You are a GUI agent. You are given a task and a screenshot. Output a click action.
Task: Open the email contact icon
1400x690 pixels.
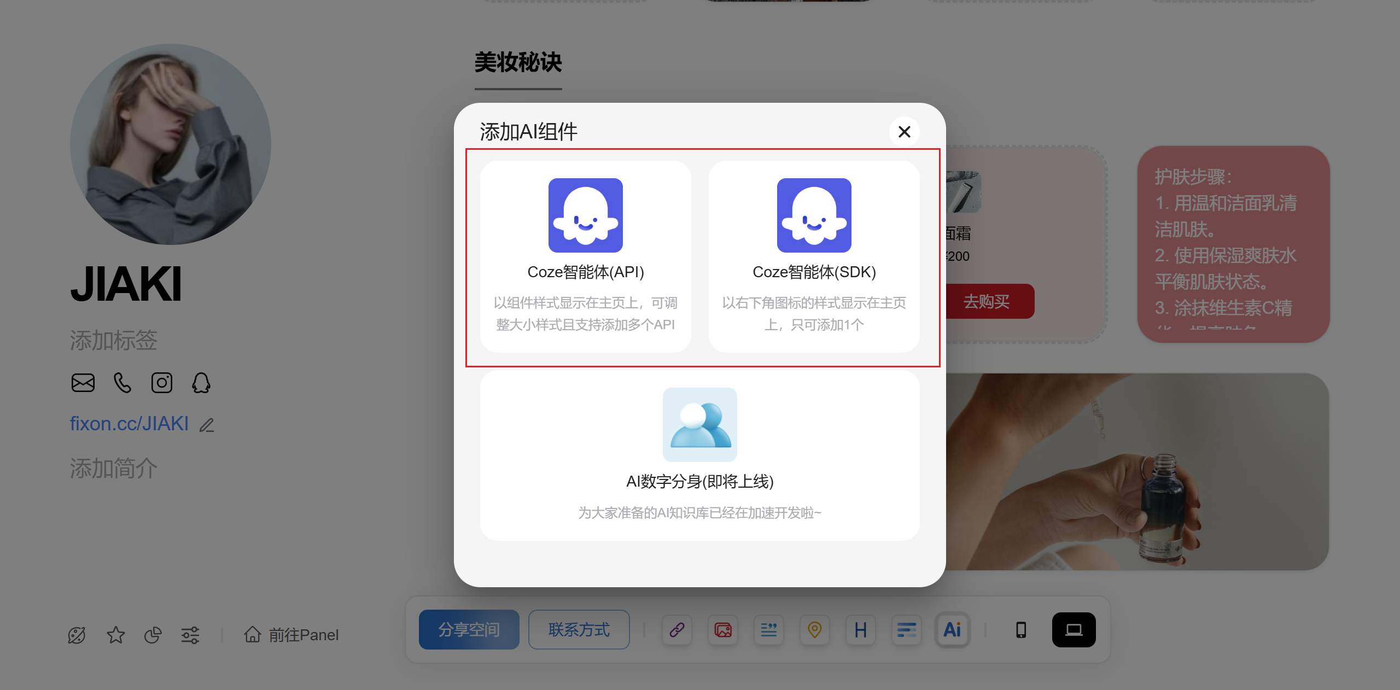83,383
